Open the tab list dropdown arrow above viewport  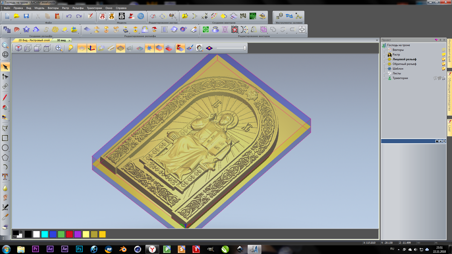pyautogui.click(x=377, y=40)
